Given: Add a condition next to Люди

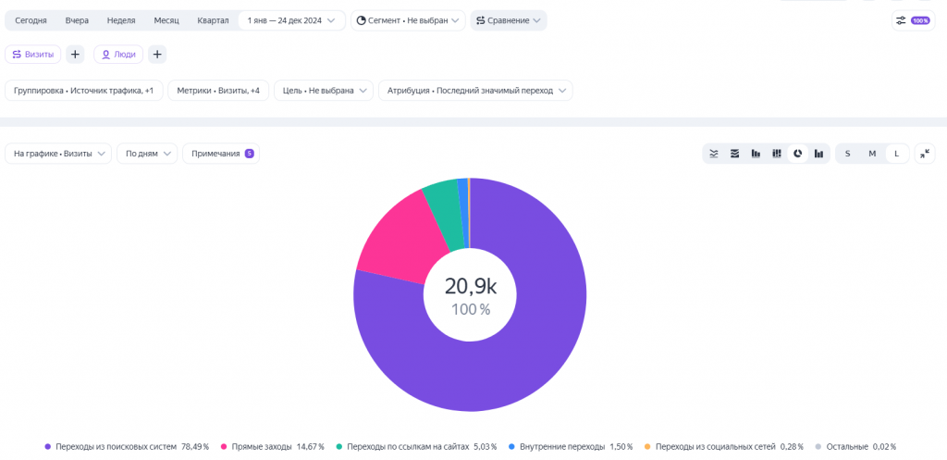Looking at the screenshot, I should pyautogui.click(x=157, y=55).
